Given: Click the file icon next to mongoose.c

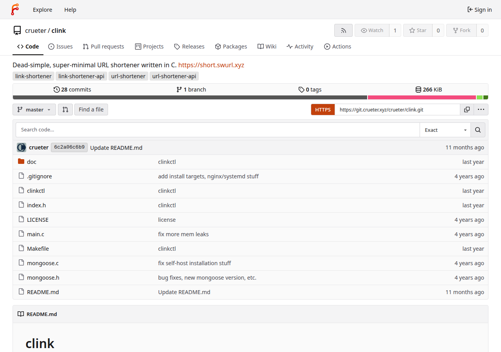Looking at the screenshot, I should (x=21, y=263).
